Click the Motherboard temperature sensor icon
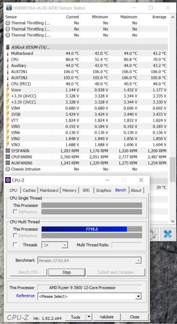 8,53
